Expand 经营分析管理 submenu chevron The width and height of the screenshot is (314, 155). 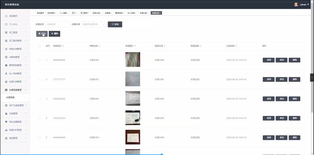pos(26,130)
